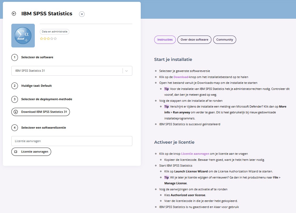Click the Licentie aanvragen input field
Viewport: 296px width, 213px height.
coord(72,141)
